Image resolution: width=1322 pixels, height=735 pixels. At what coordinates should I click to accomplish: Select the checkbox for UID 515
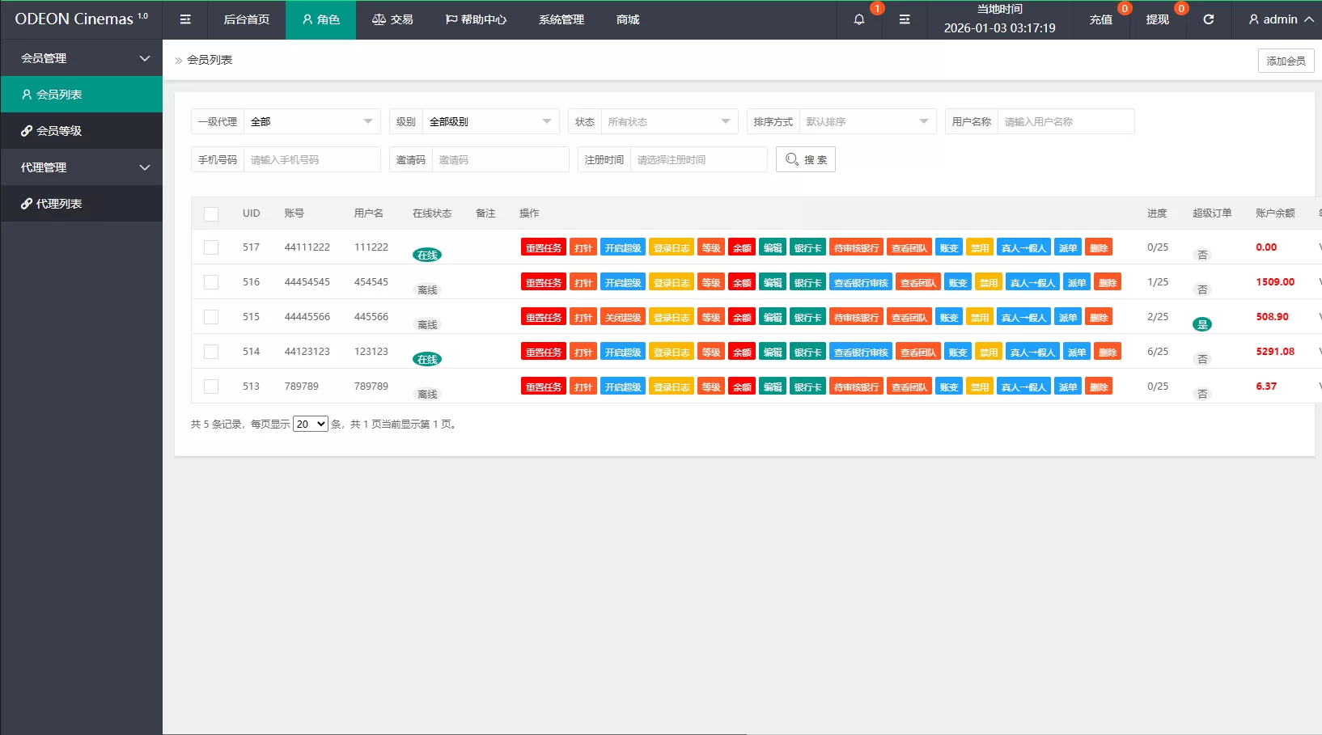click(x=211, y=317)
